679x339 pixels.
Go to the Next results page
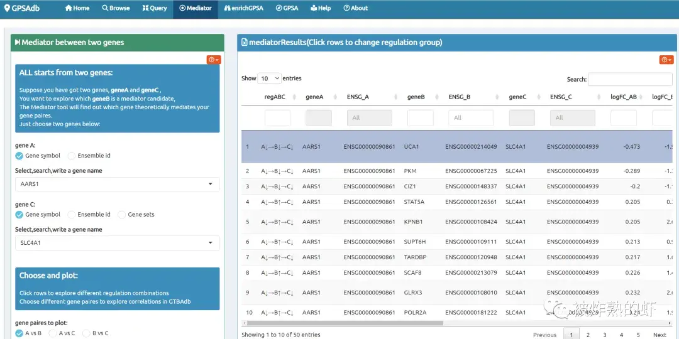click(x=659, y=335)
